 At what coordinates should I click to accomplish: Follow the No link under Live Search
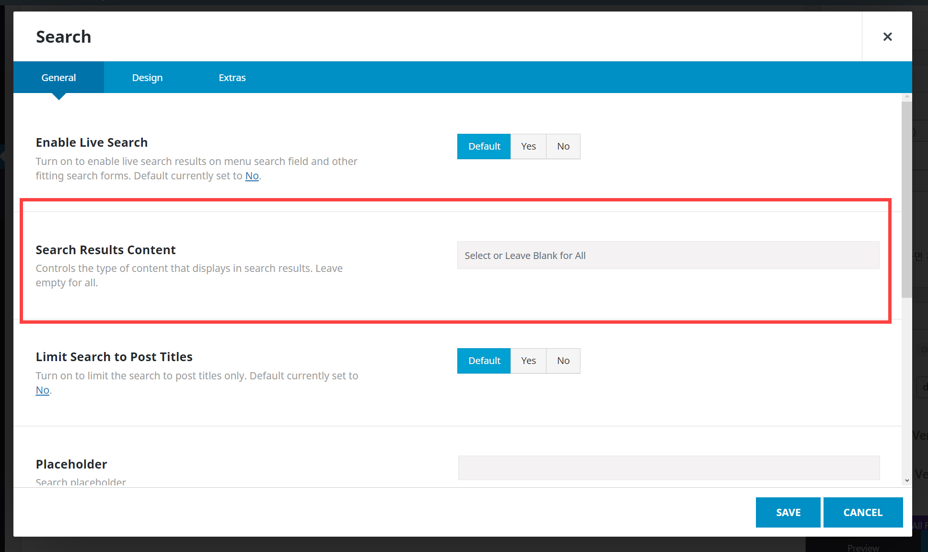pyautogui.click(x=252, y=176)
